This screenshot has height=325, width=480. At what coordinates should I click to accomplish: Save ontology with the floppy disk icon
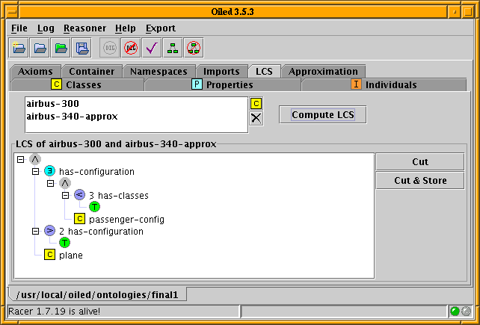tap(81, 48)
